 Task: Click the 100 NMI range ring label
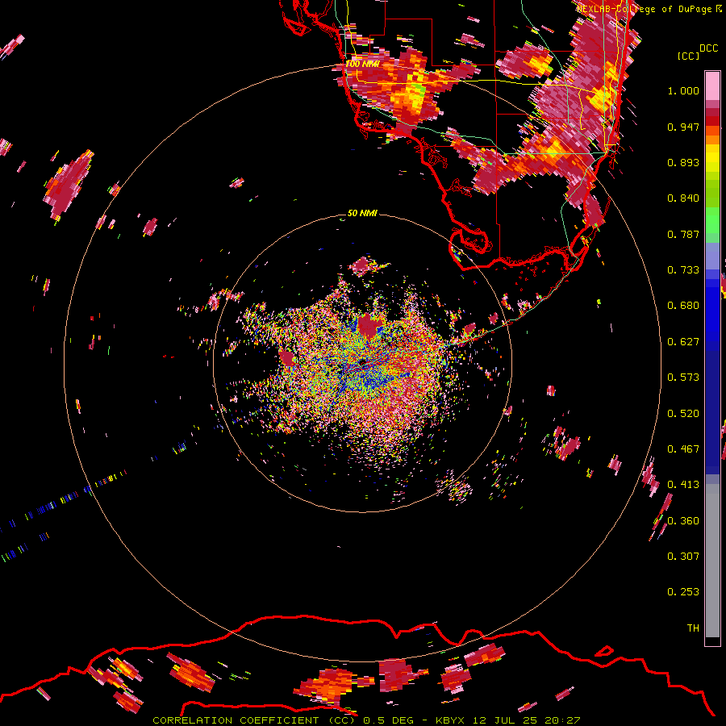pos(362,64)
